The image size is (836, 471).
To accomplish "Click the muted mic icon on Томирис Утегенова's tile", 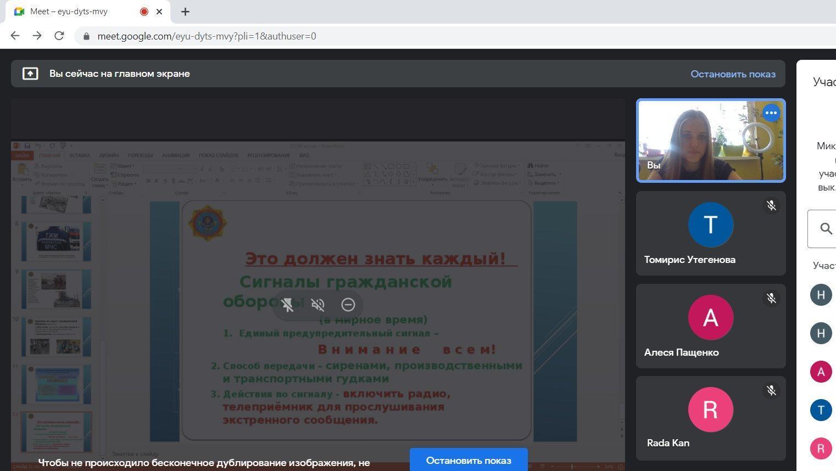I will pyautogui.click(x=771, y=206).
